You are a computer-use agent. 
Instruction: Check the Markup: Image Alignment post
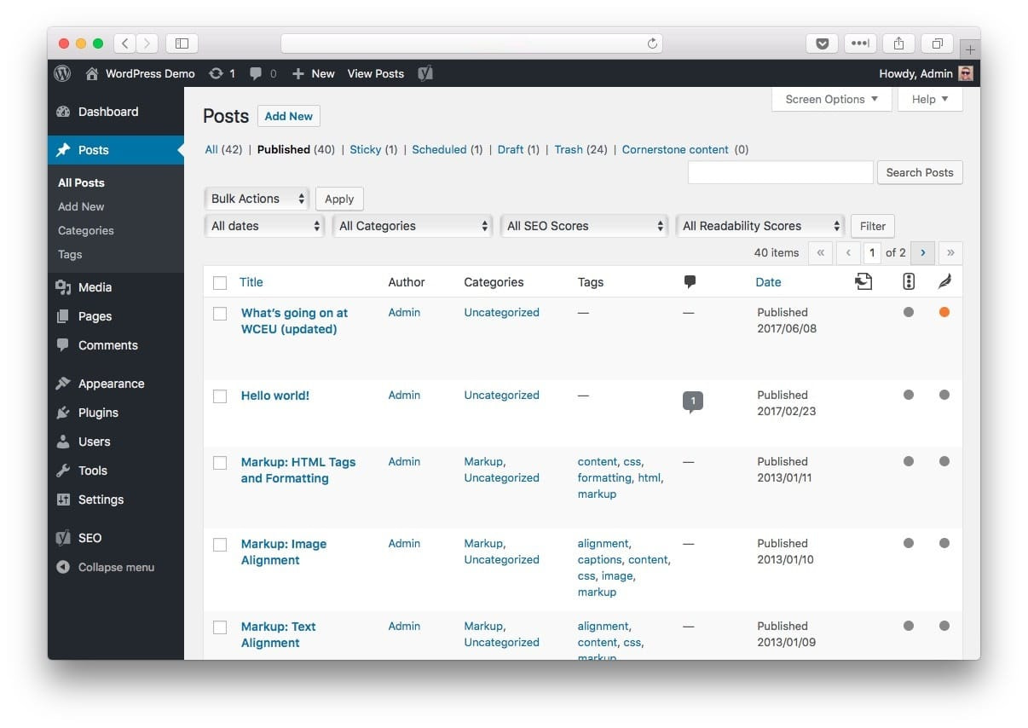220,545
